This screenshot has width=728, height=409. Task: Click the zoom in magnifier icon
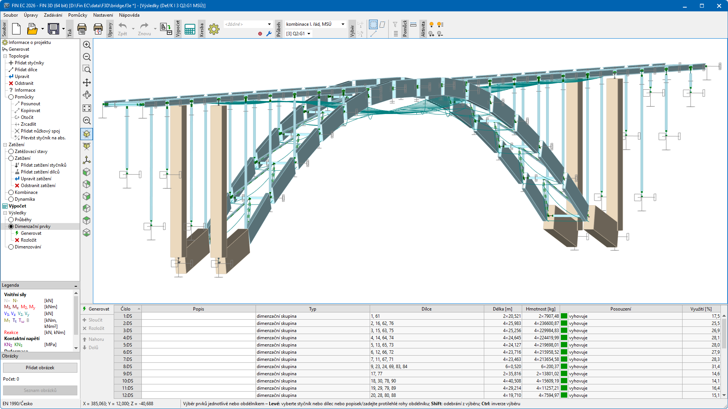(87, 45)
